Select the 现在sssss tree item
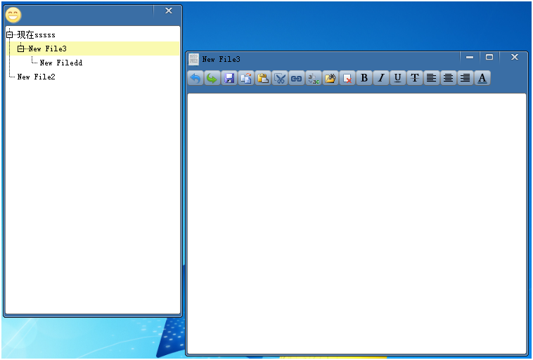Image resolution: width=533 pixels, height=360 pixels. click(37, 34)
